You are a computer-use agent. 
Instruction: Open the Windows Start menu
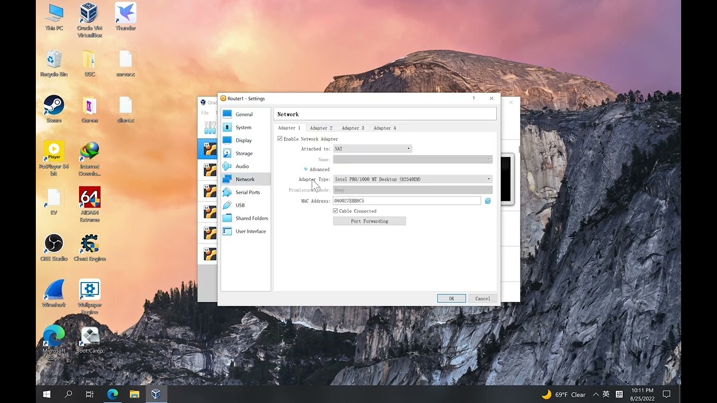pyautogui.click(x=47, y=394)
